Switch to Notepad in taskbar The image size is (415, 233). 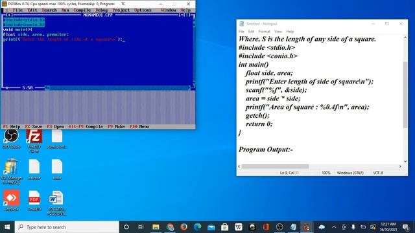click(x=293, y=227)
